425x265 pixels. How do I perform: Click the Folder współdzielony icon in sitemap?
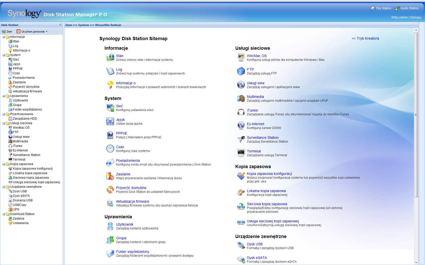(110, 253)
